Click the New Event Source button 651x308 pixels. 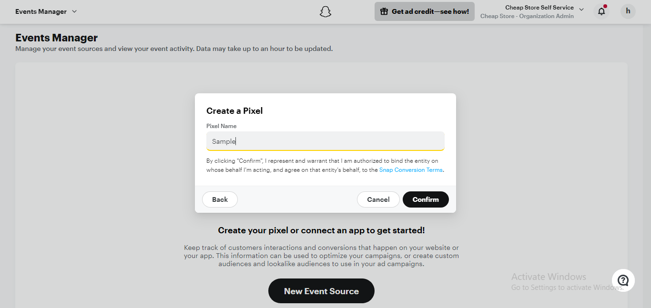pos(321,291)
